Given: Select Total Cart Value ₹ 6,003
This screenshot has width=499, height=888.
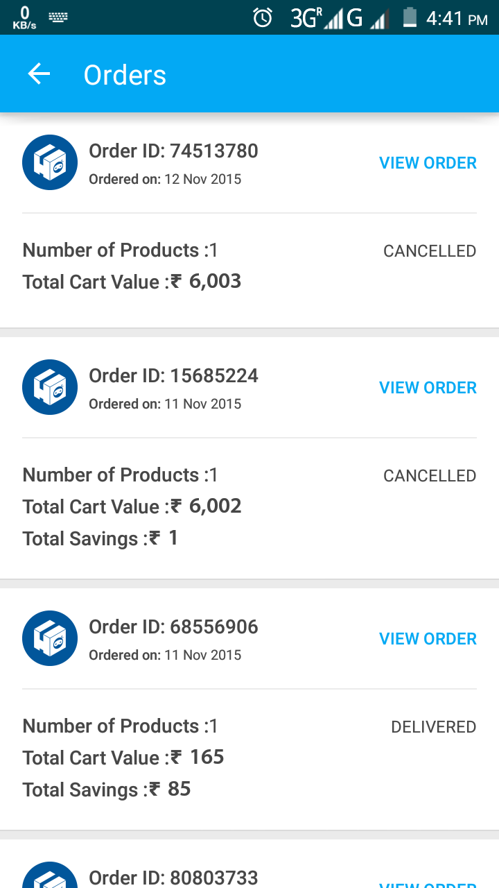Looking at the screenshot, I should (132, 282).
